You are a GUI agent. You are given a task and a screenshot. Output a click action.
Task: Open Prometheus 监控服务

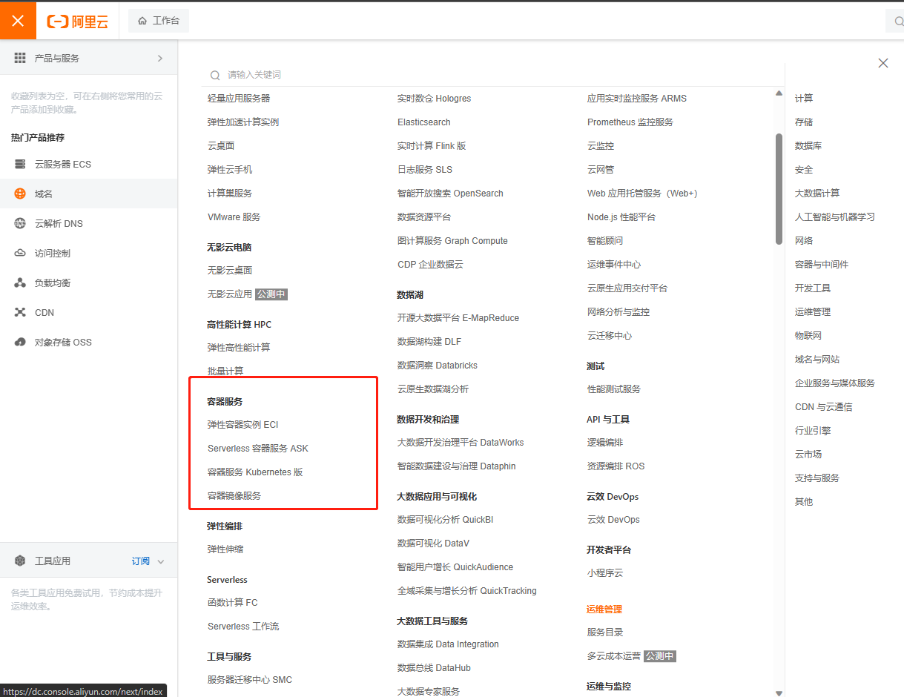[630, 122]
